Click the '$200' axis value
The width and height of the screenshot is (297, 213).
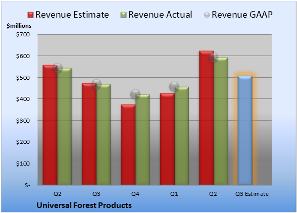[x=23, y=142]
